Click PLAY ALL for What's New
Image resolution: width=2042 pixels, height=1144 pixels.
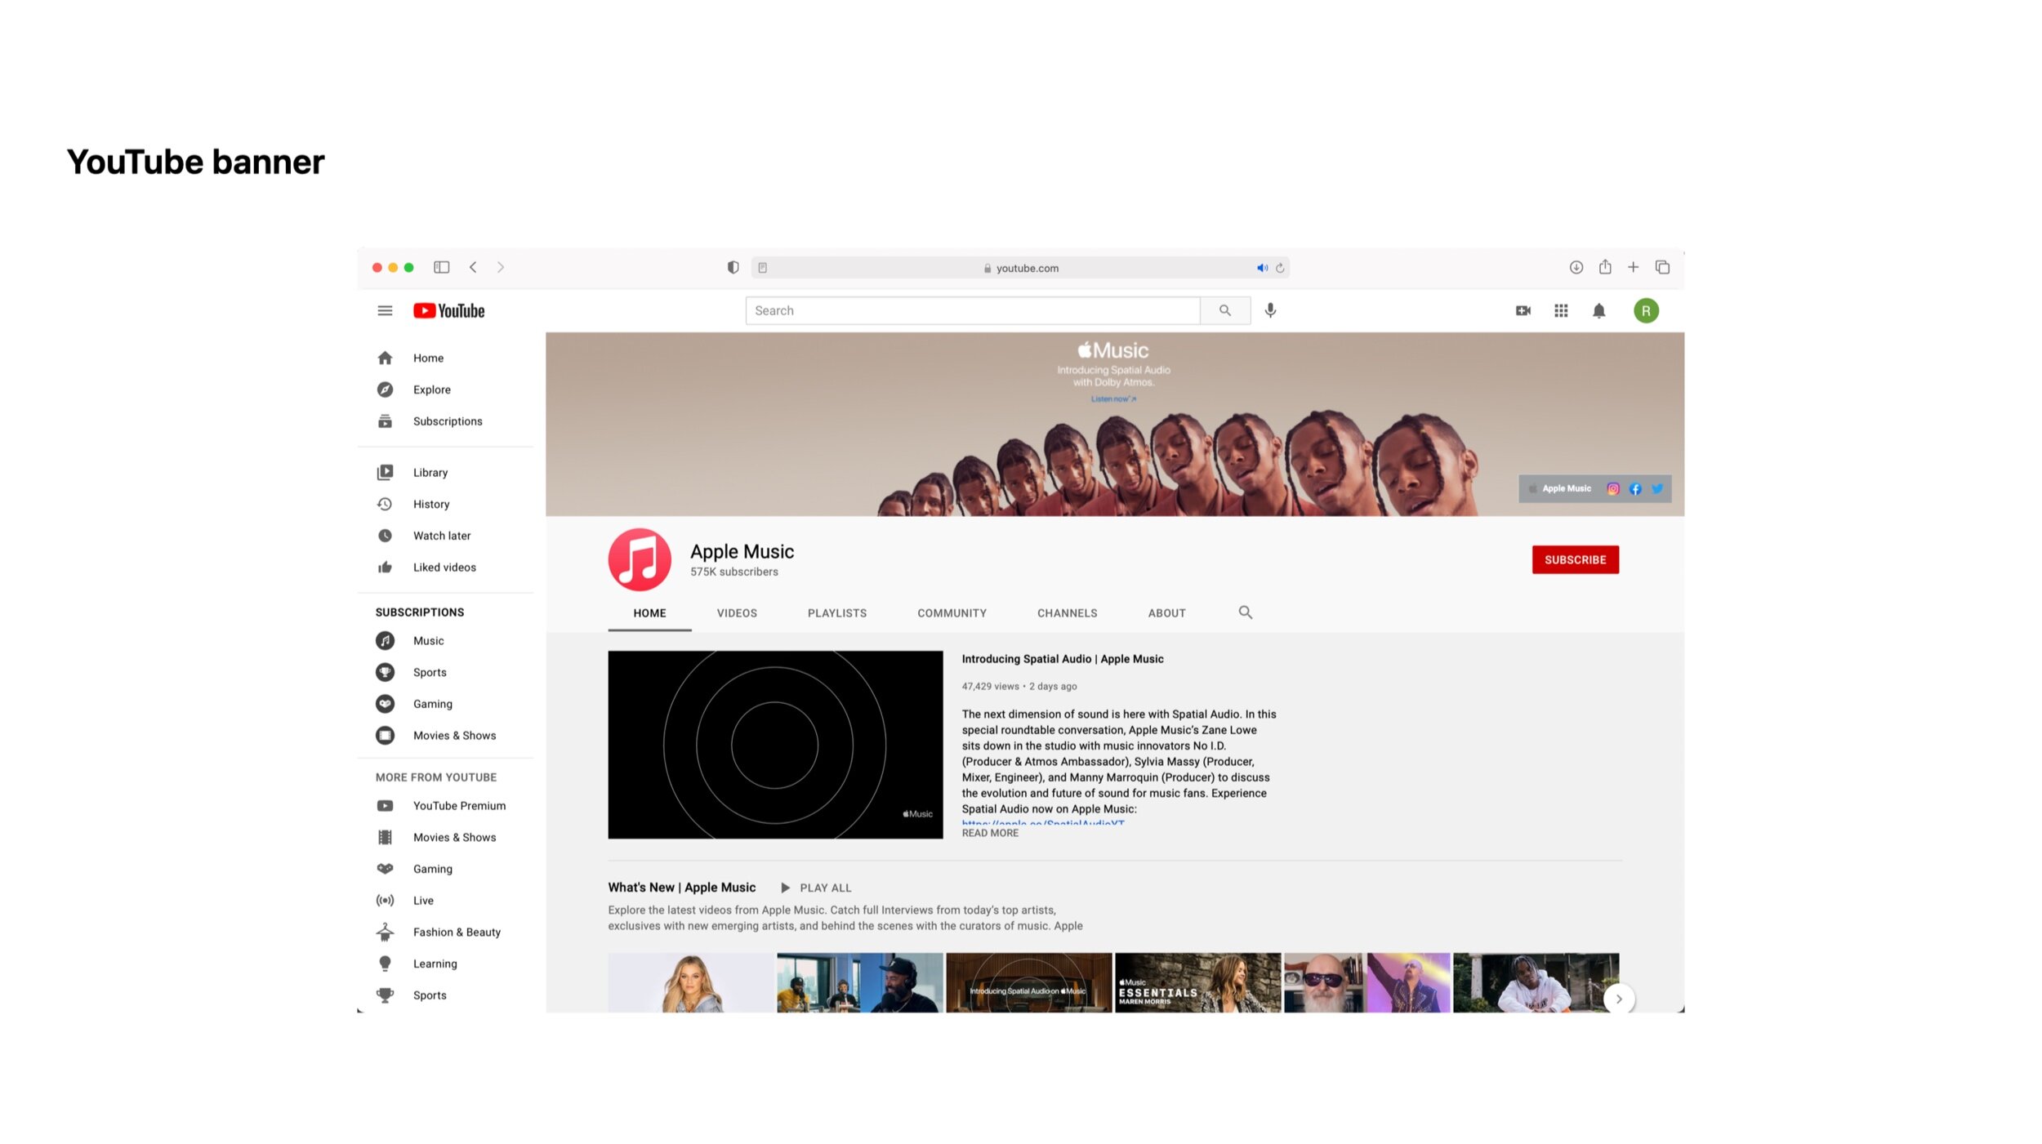coord(816,888)
